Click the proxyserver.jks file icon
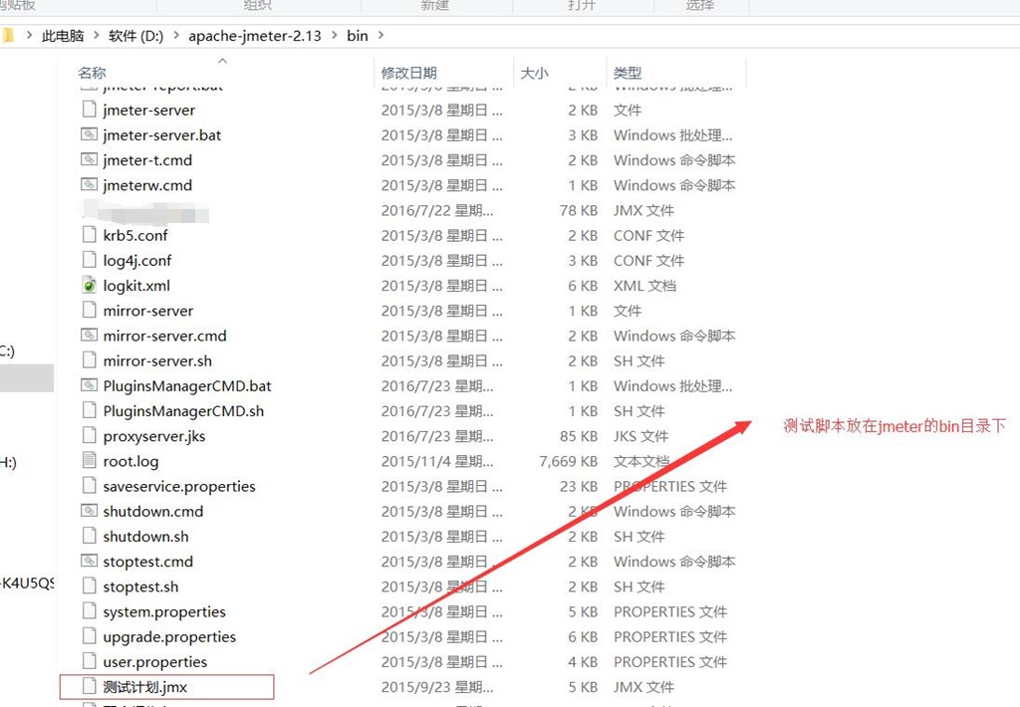The width and height of the screenshot is (1020, 707). coord(89,436)
